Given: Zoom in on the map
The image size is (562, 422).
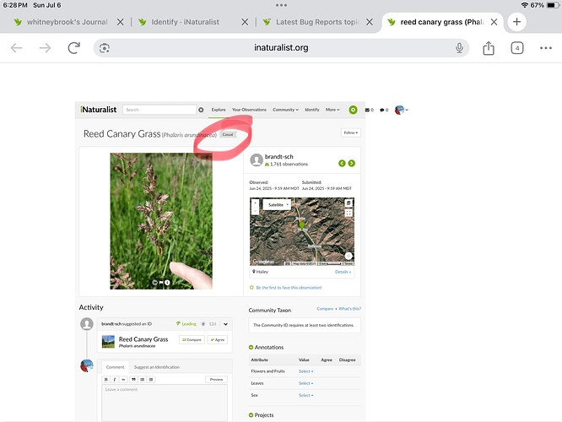Looking at the screenshot, I should pyautogui.click(x=255, y=203).
